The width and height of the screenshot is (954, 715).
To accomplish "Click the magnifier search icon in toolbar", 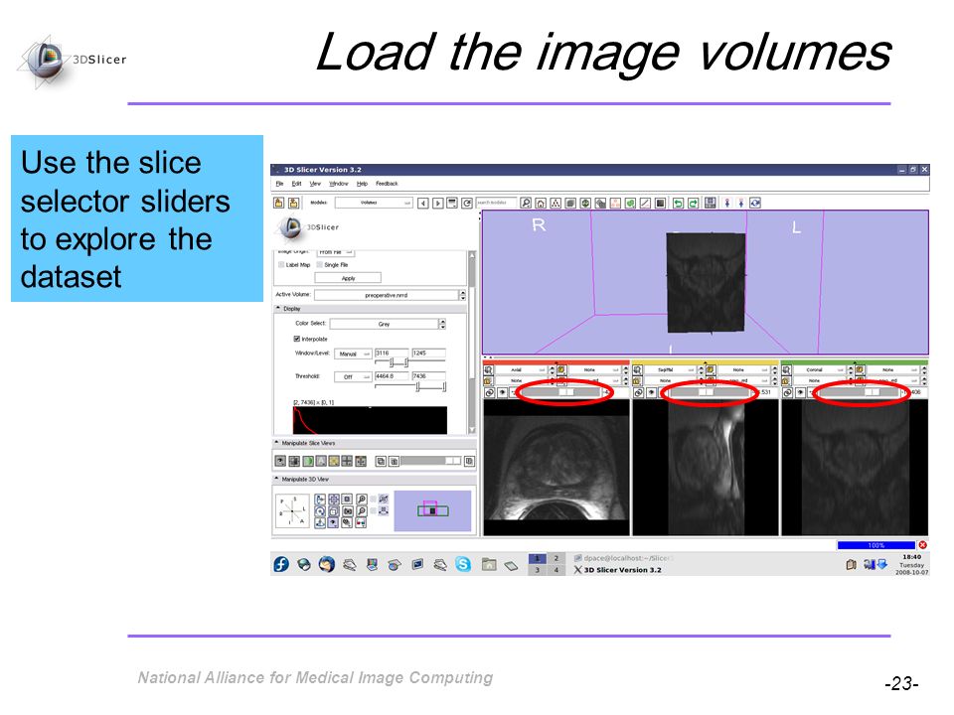I will (526, 203).
